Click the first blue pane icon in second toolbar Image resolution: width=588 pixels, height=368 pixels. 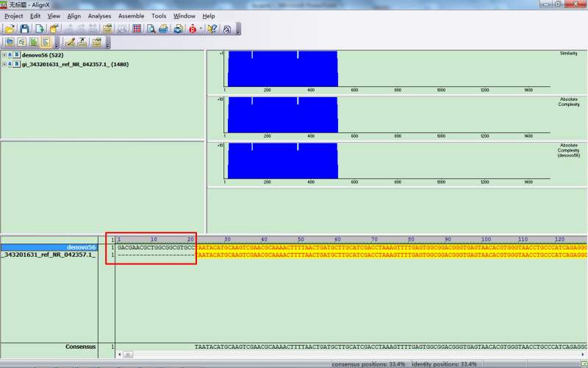[x=10, y=43]
